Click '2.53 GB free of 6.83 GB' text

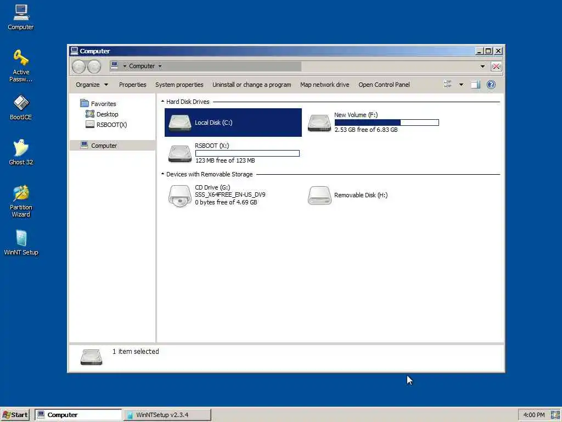tap(366, 130)
